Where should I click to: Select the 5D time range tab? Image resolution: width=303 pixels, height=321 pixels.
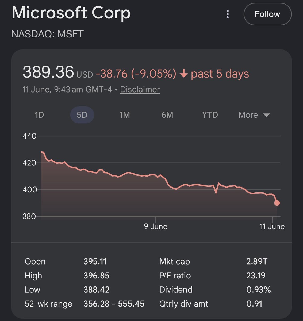click(82, 115)
